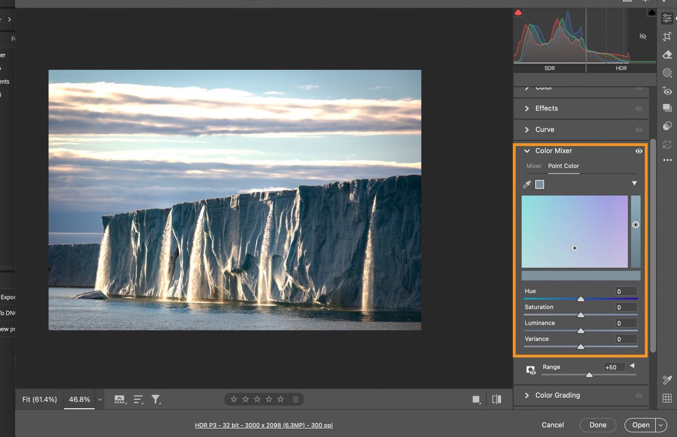Select the Crop tool in right toolbar

coord(667,37)
